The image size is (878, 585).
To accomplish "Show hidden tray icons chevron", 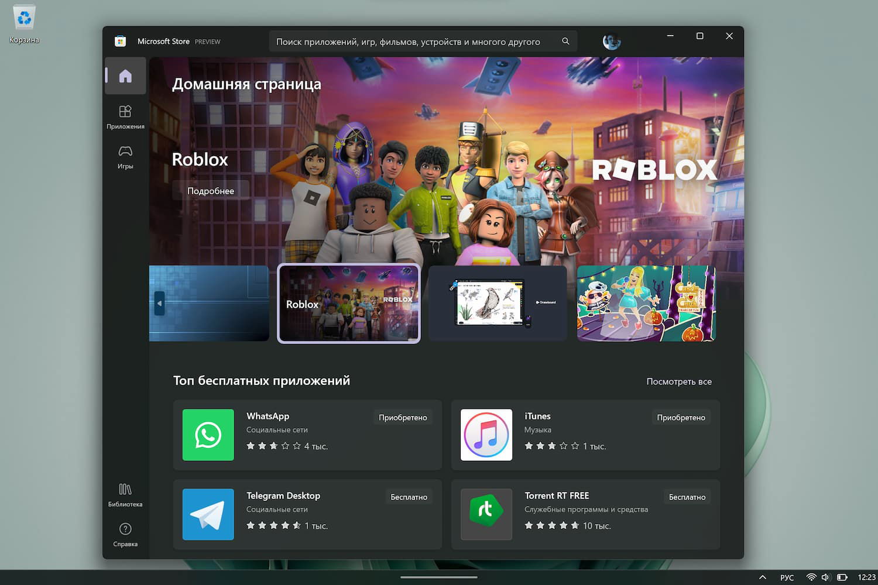I will (x=762, y=577).
